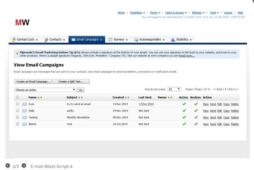Viewport: 254px width, 170px height.
Task: Toggle Active checkmark for Testing campaign
Action: coord(184,117)
